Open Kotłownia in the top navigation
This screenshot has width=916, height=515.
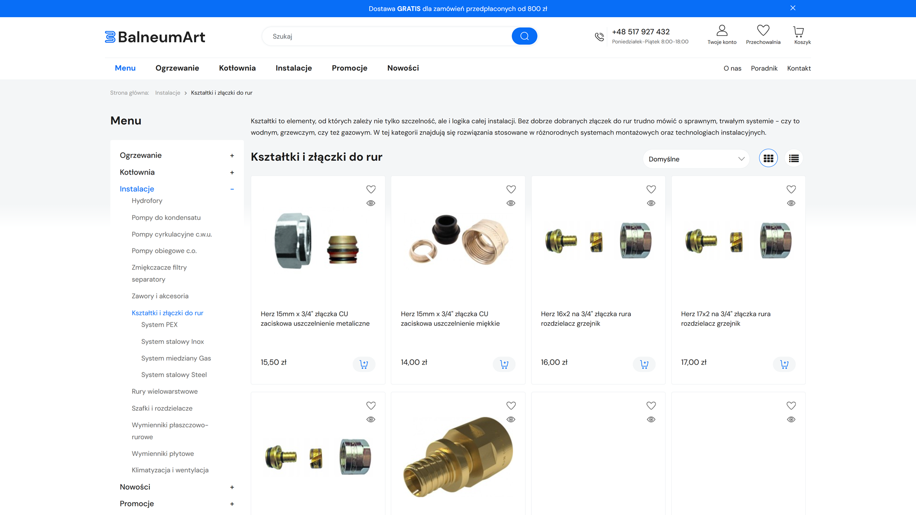(237, 68)
